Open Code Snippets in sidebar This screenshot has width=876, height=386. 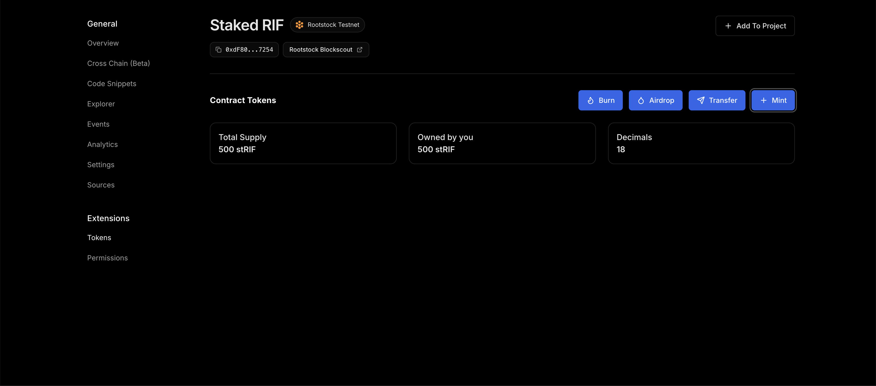(112, 84)
